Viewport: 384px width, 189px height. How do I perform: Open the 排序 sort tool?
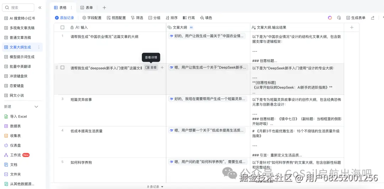(172, 18)
